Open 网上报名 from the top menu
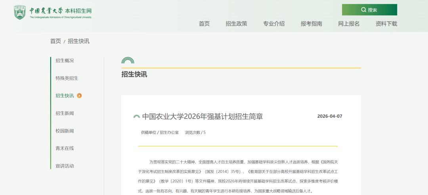 [349, 24]
